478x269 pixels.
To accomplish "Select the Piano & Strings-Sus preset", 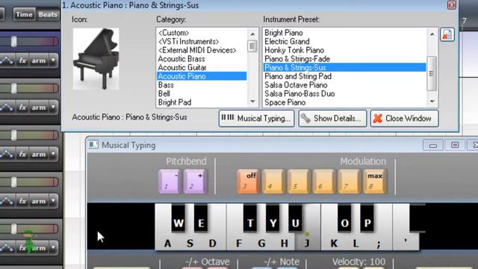I will (x=344, y=68).
